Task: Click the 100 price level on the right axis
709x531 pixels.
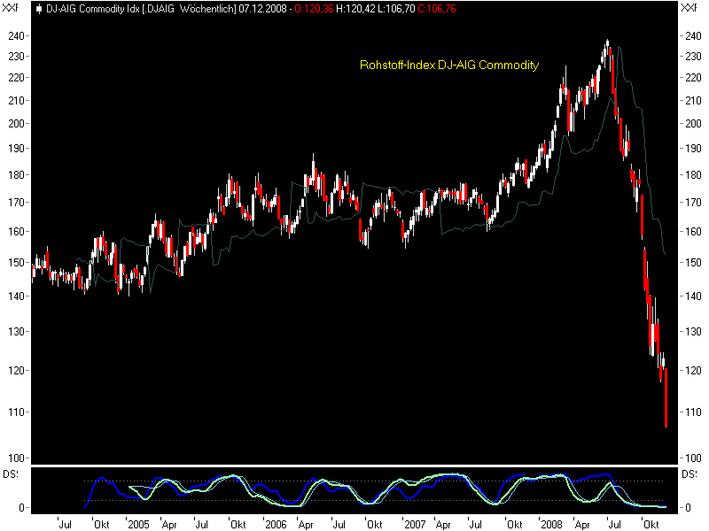Action: tap(693, 458)
